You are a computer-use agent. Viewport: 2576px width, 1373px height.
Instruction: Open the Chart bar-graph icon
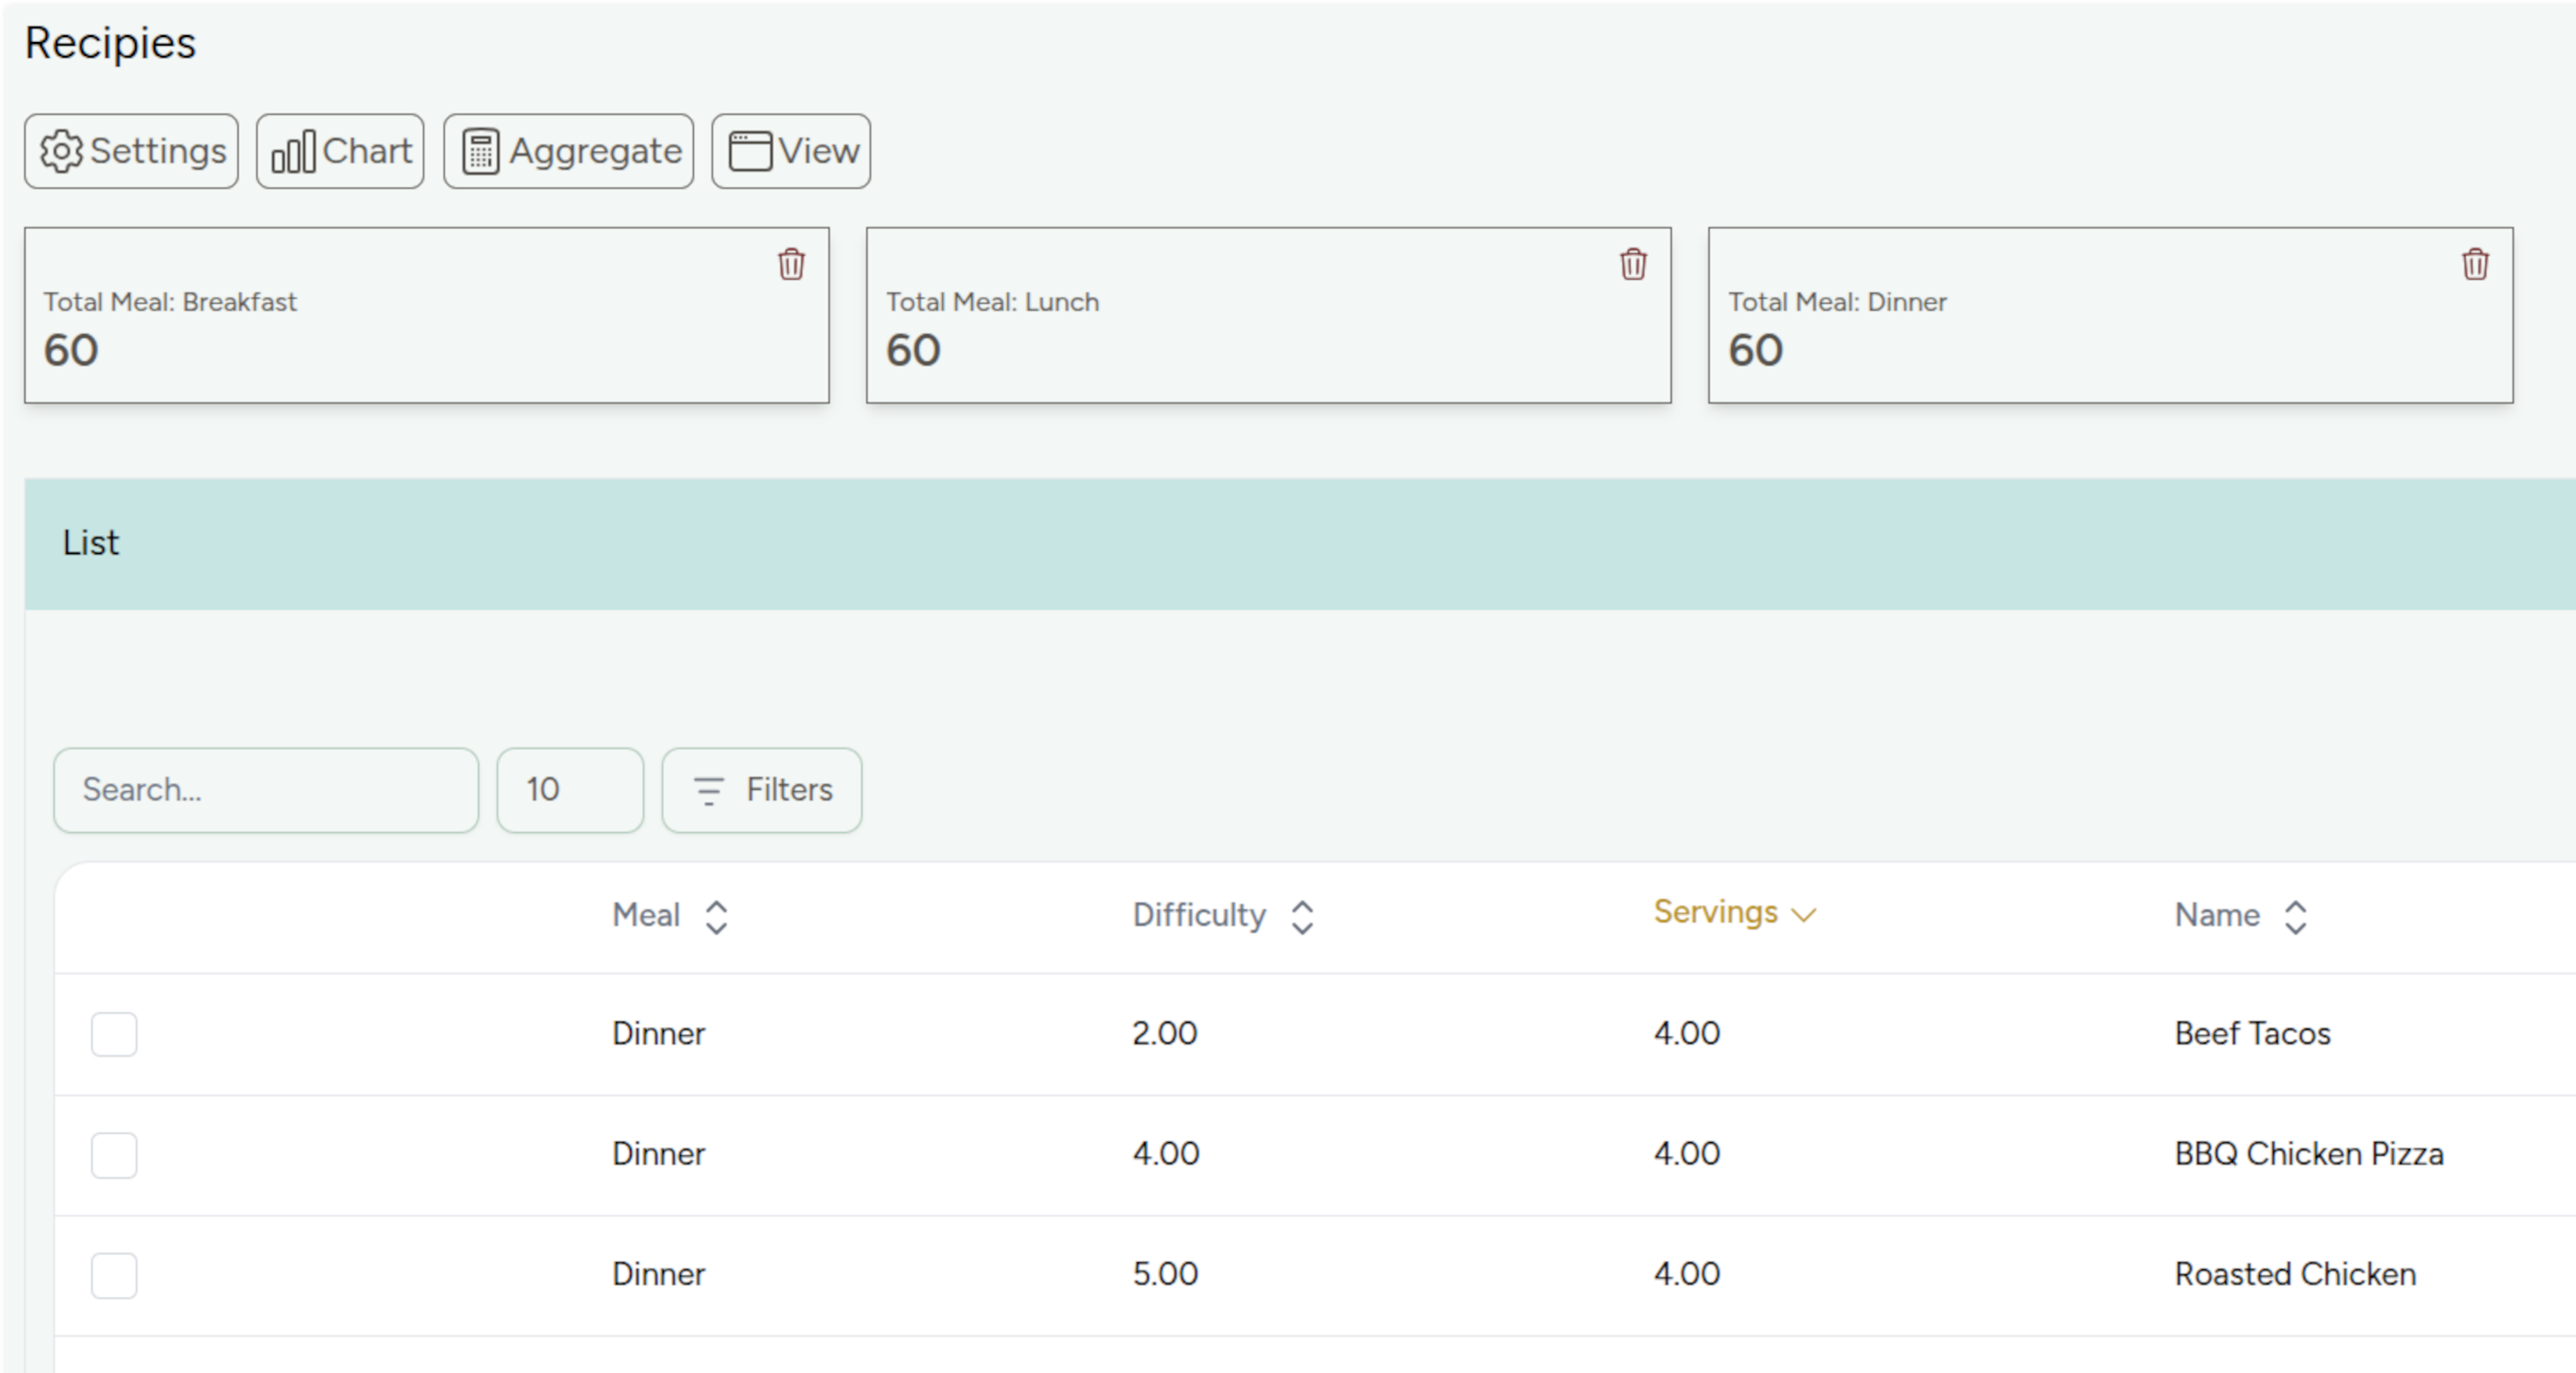click(293, 152)
